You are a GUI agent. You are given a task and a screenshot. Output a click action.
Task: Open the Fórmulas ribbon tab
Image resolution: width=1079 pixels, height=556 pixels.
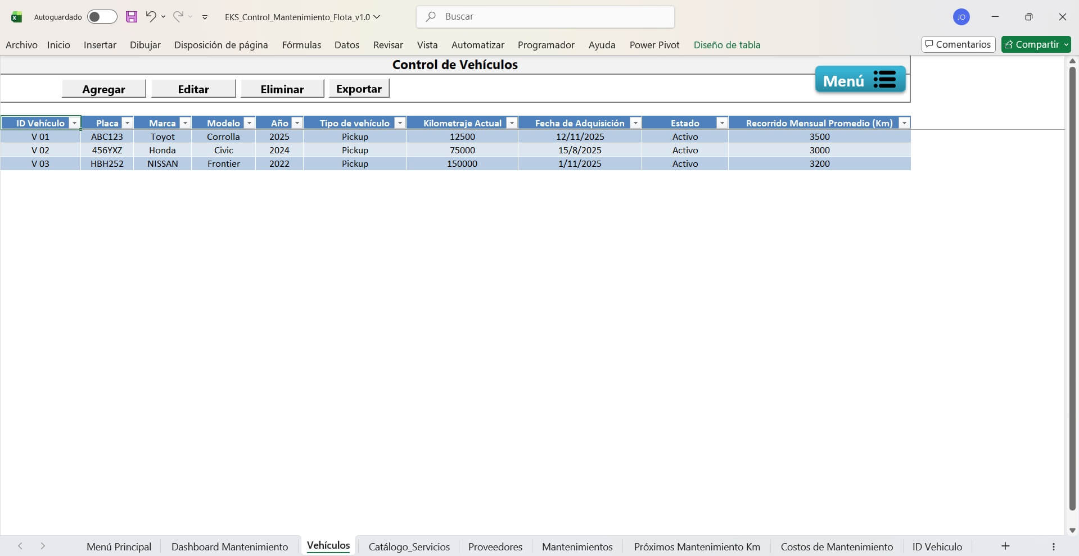click(x=301, y=45)
